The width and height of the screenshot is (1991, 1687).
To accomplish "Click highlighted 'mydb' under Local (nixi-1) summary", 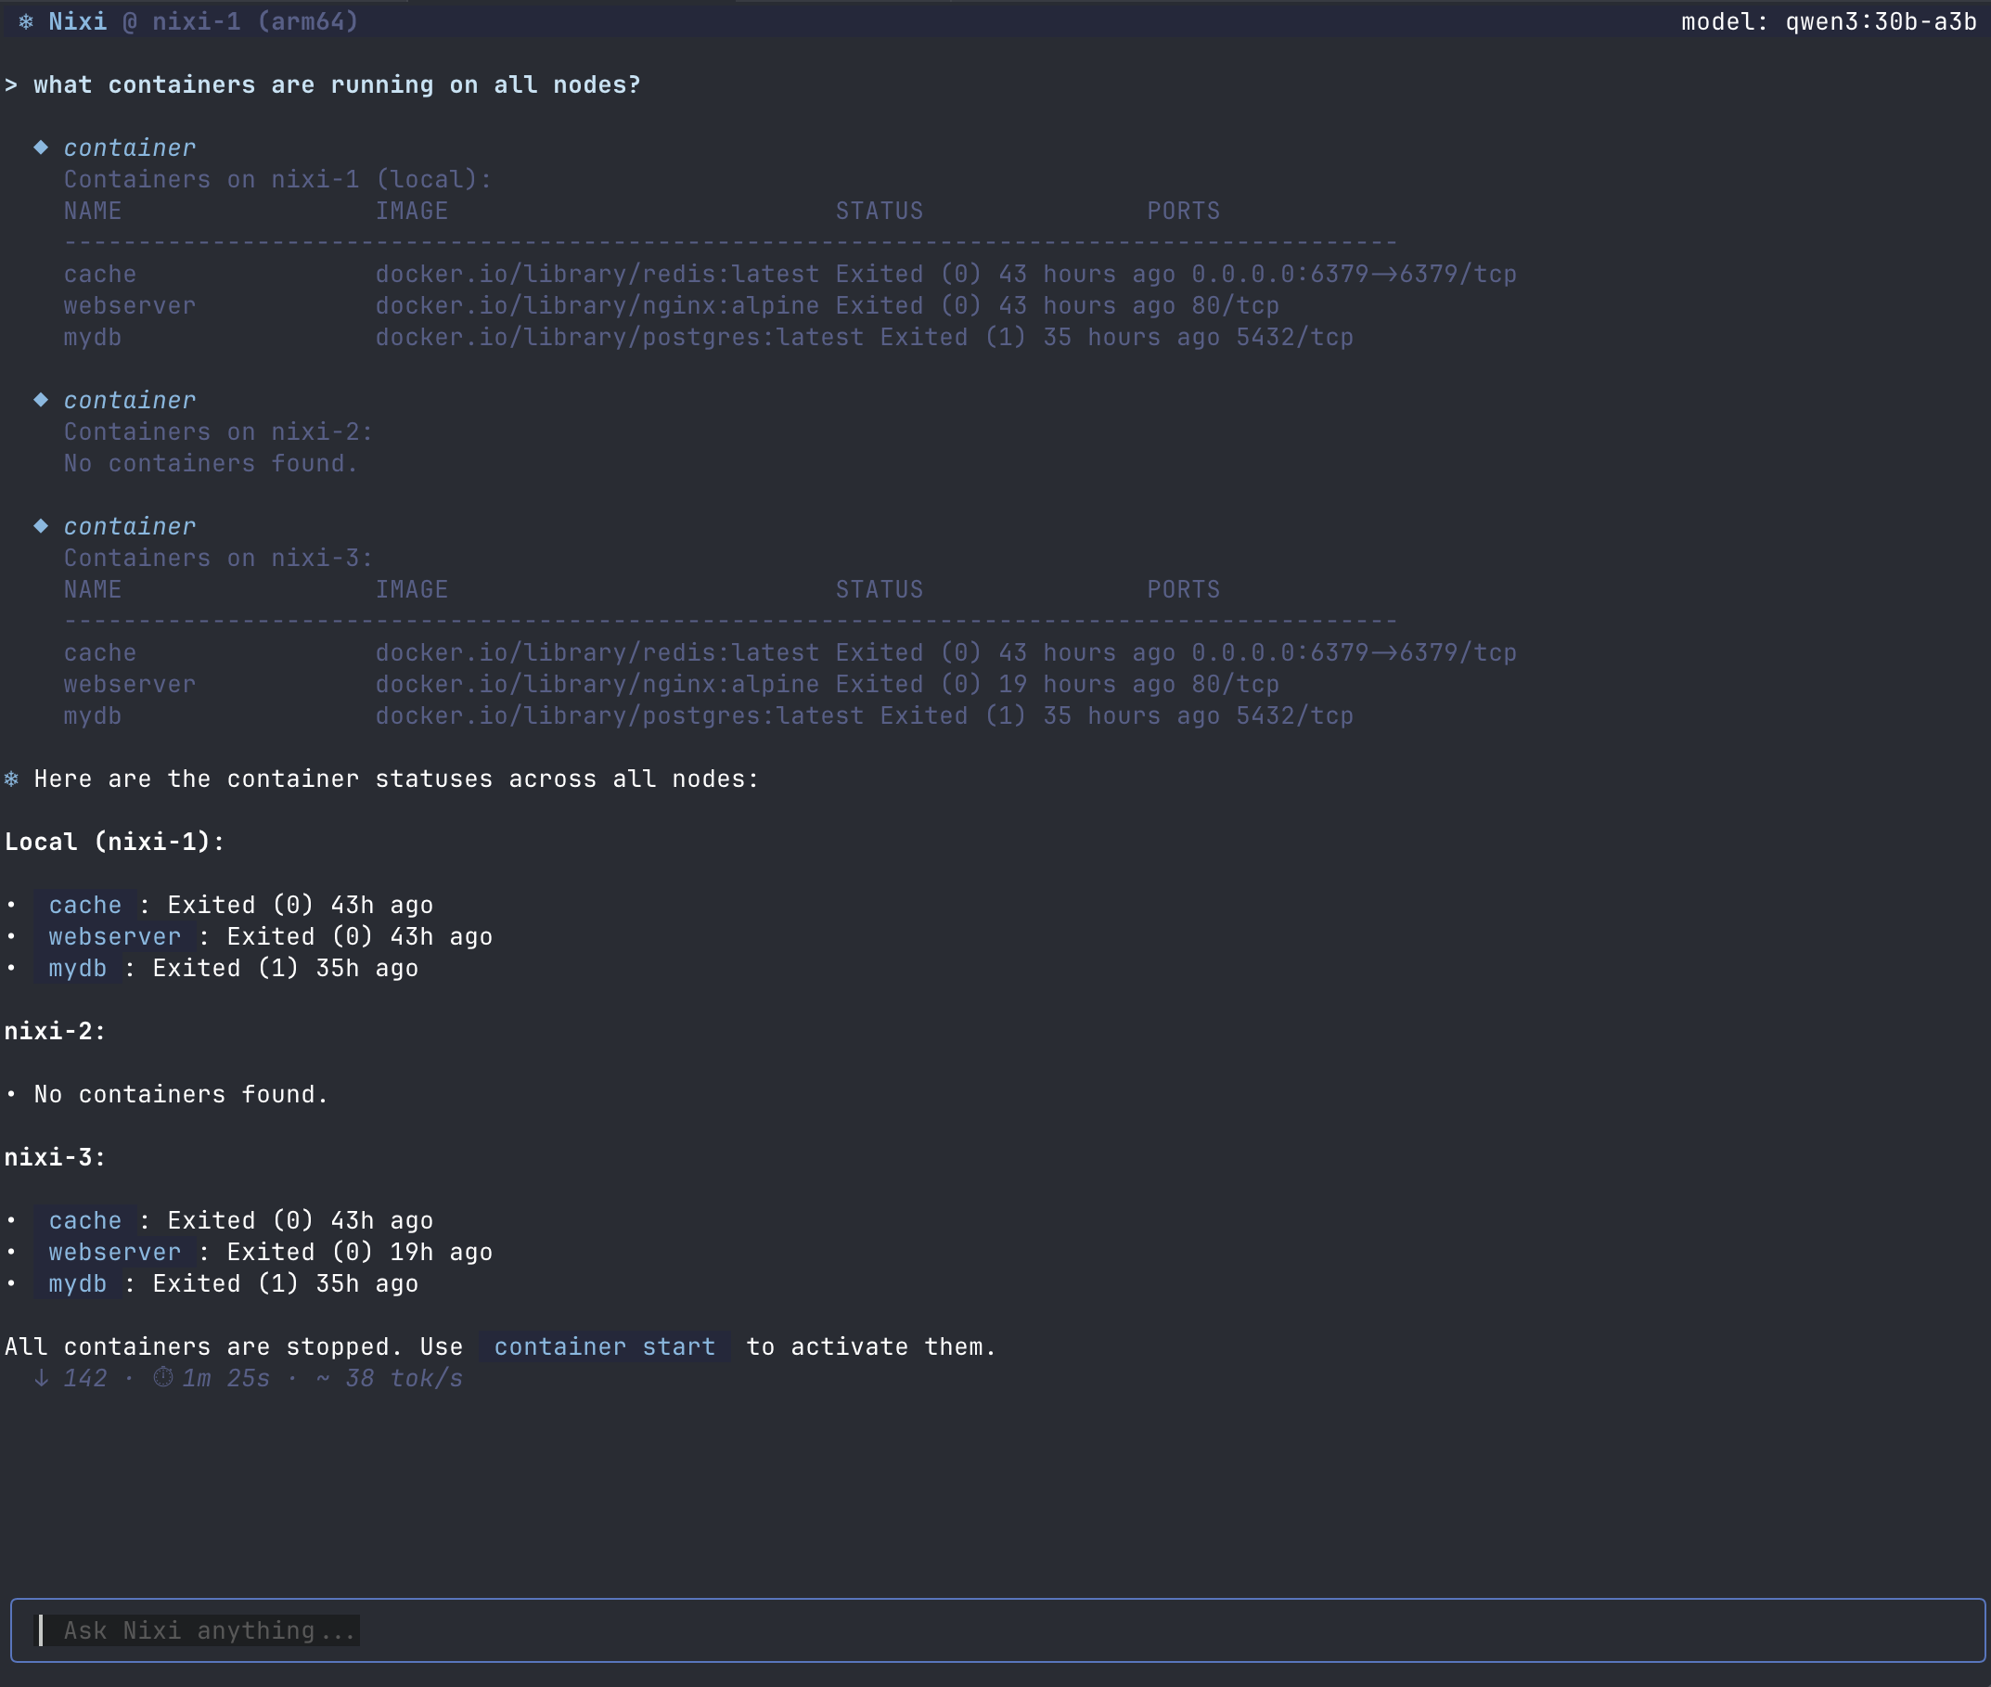I will [77, 968].
